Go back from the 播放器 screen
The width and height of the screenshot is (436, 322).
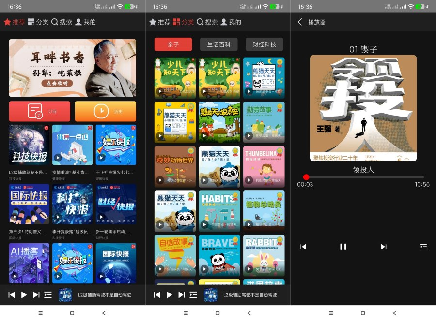300,22
